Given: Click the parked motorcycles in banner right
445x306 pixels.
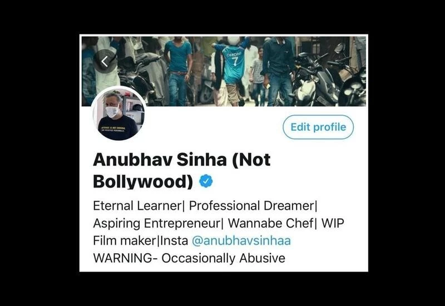Looking at the screenshot, I should tap(329, 78).
